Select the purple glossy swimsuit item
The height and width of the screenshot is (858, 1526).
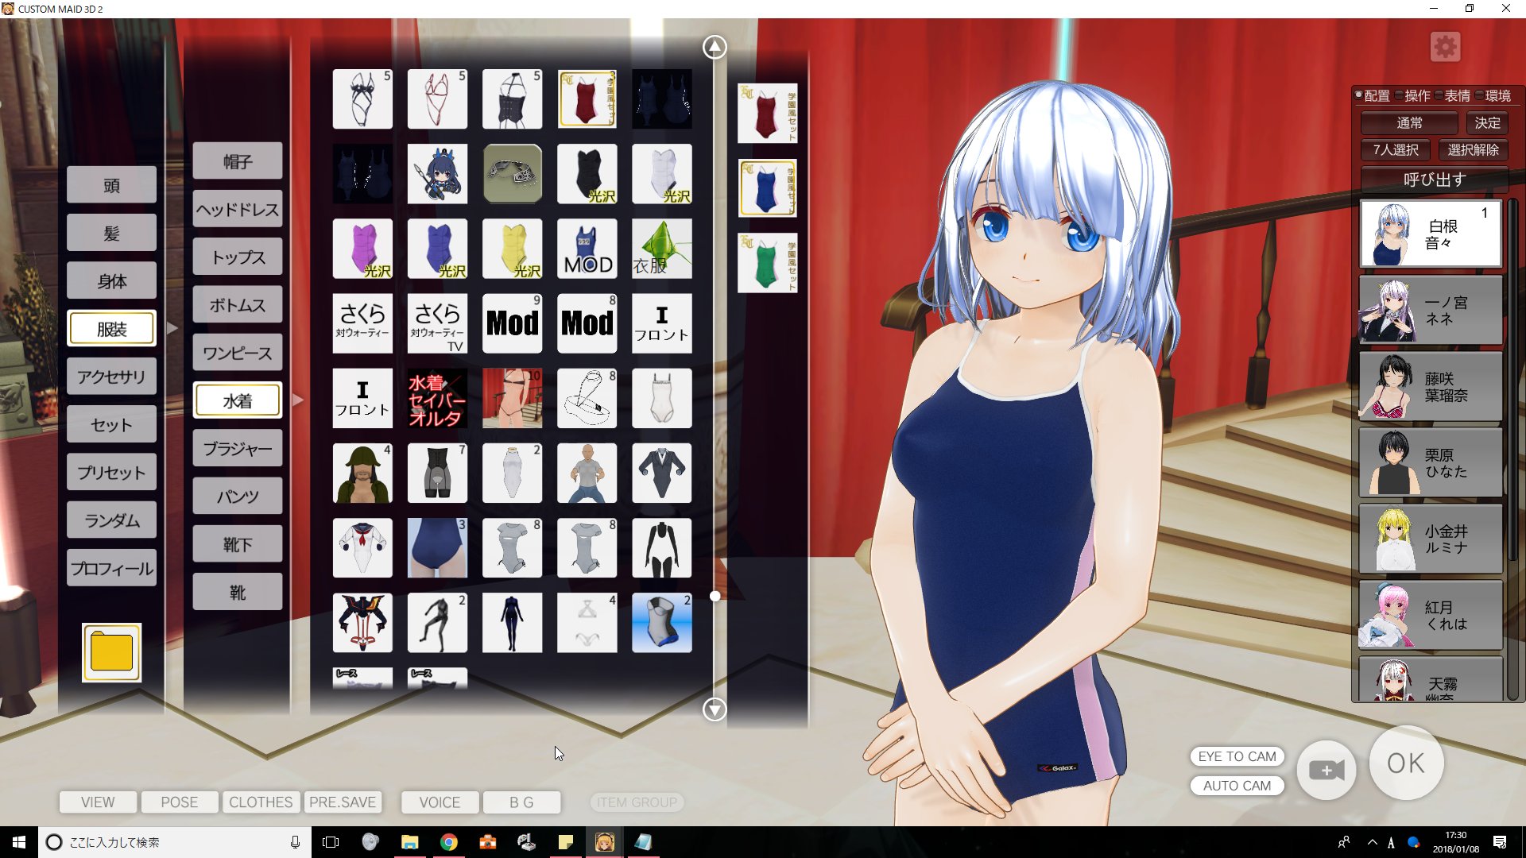click(362, 248)
